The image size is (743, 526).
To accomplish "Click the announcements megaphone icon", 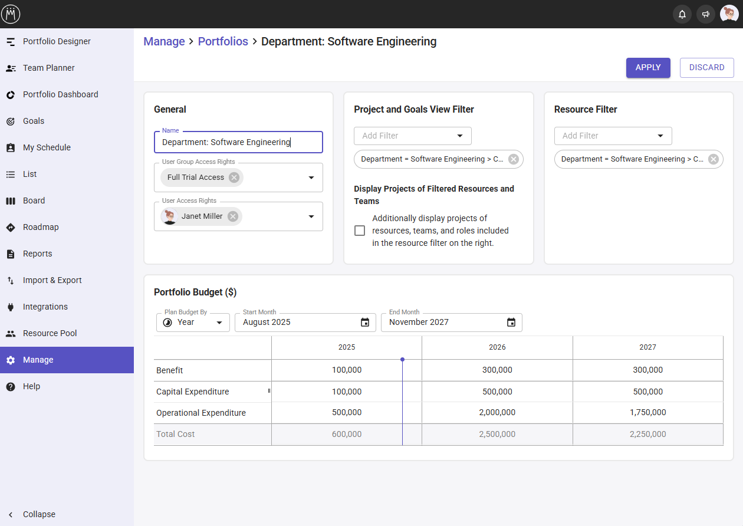I will pos(706,14).
